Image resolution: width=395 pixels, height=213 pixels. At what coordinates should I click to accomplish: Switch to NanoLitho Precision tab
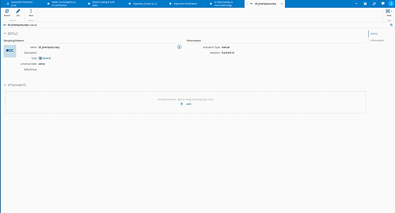click(20, 4)
